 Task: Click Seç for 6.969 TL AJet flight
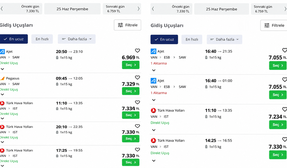[x=131, y=65]
